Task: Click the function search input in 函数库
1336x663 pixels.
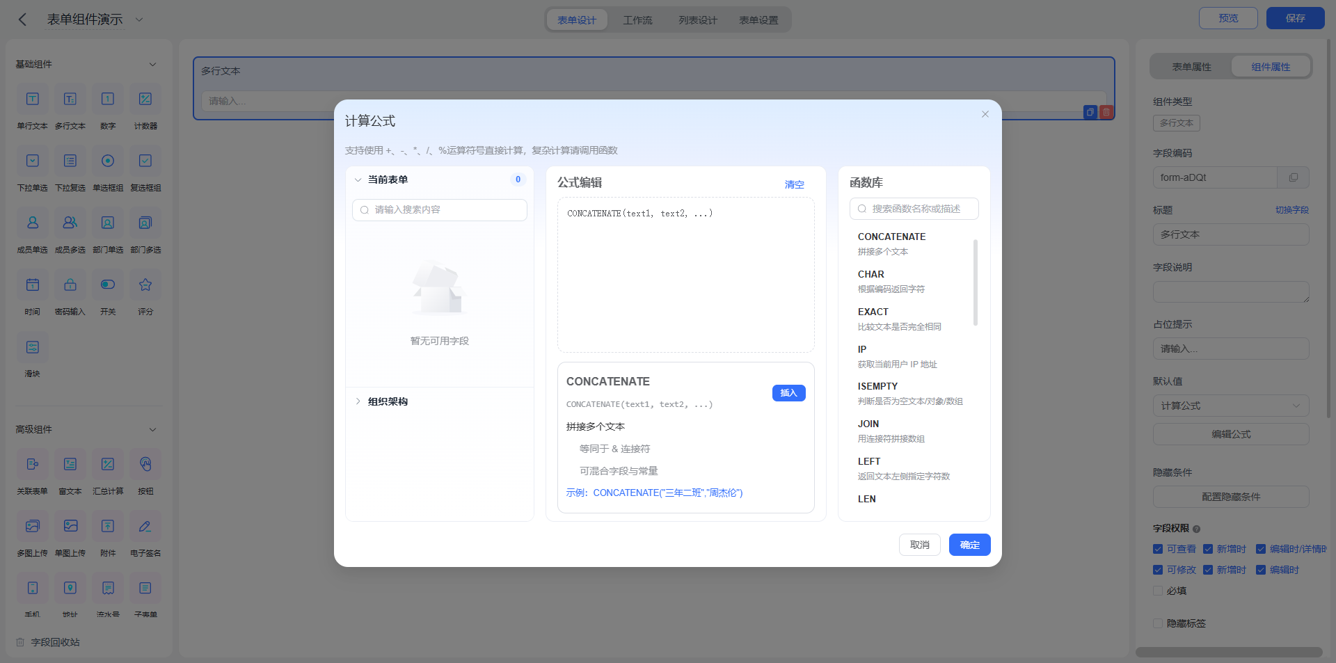Action: 914,209
